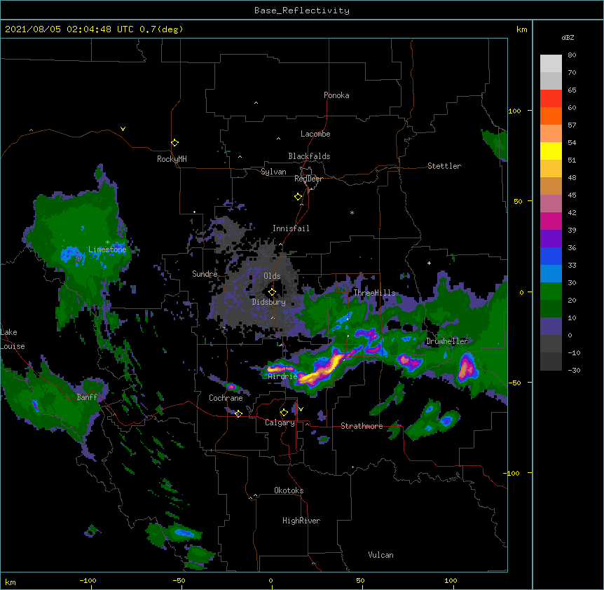This screenshot has width=604, height=590.
Task: Pick the red 60-65 dBZ legend swatch
Action: (551, 98)
